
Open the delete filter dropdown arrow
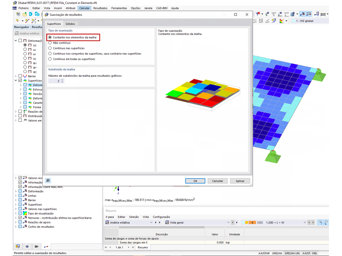click(x=262, y=14)
